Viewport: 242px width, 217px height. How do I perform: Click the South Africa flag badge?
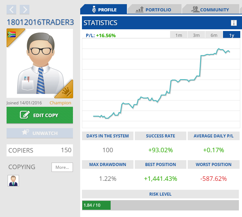click(x=12, y=34)
